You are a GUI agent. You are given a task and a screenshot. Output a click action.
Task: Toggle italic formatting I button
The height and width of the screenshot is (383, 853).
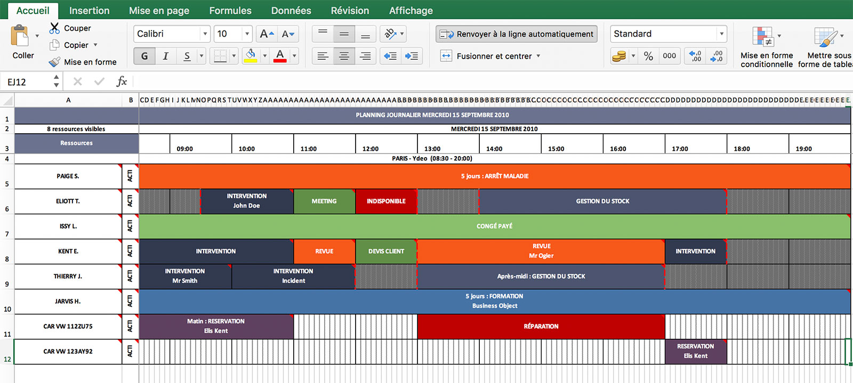click(165, 56)
